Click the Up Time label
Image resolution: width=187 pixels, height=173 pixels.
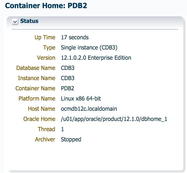(45, 38)
